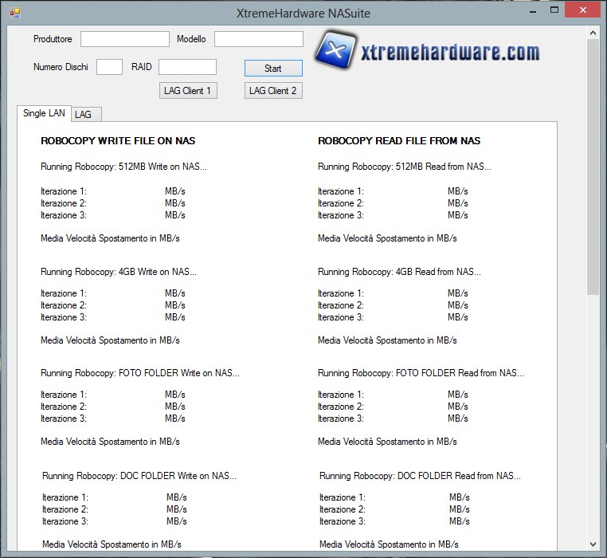Click the application icon in the title bar

(x=14, y=13)
